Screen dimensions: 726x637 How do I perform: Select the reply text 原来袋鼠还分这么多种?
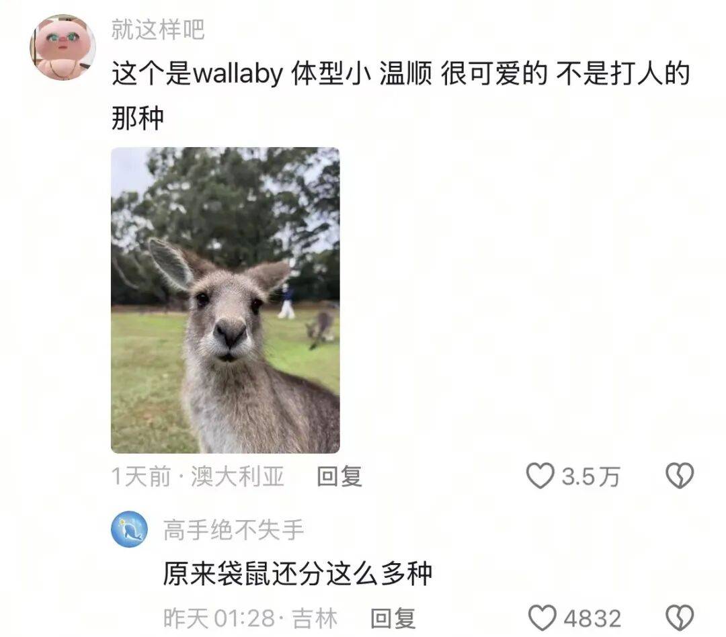click(x=298, y=574)
